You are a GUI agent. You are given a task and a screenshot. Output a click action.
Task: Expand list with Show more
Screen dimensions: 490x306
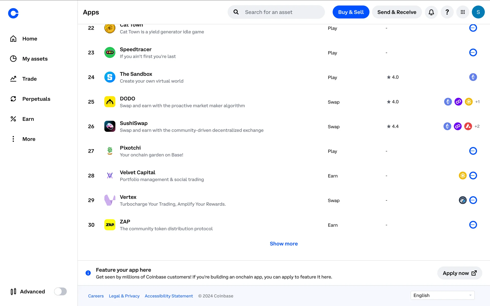coord(284,244)
